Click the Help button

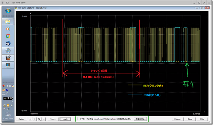pos(202,119)
